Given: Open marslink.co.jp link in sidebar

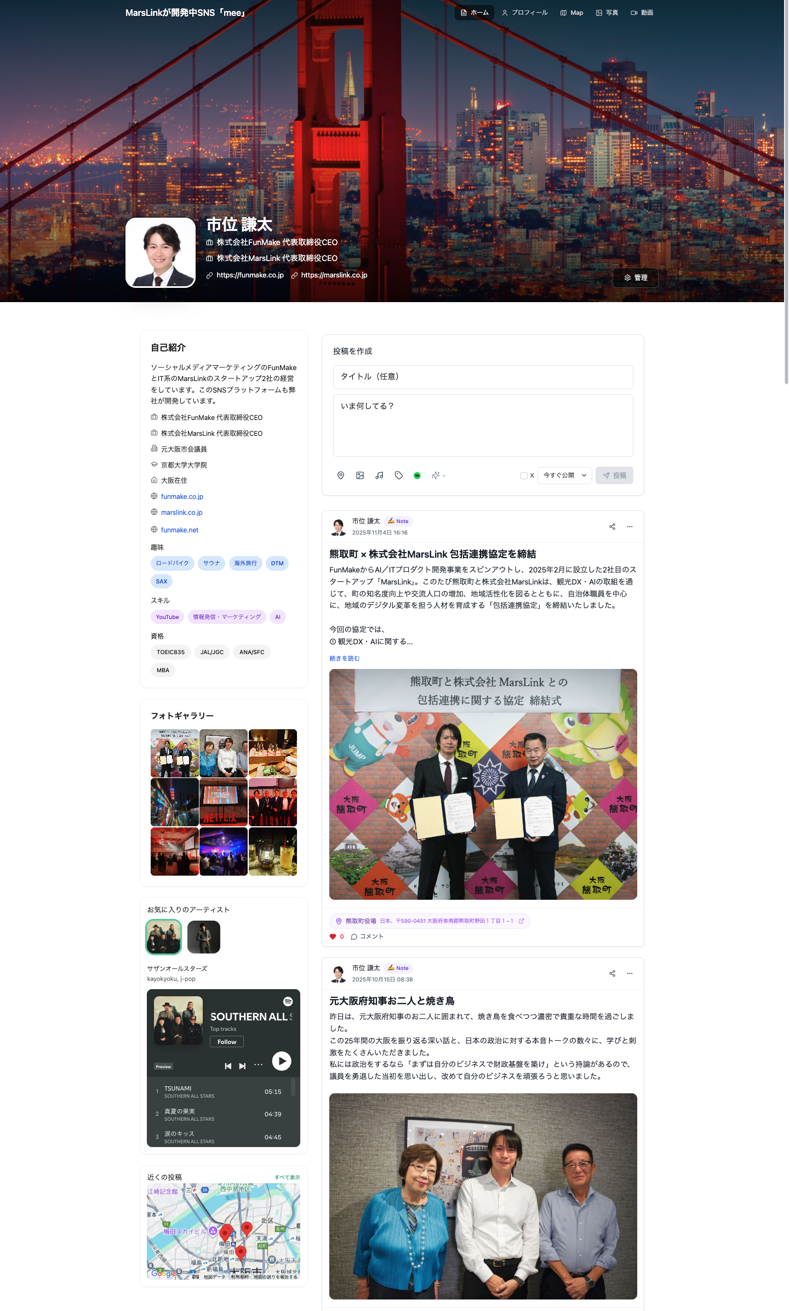Looking at the screenshot, I should (x=182, y=513).
